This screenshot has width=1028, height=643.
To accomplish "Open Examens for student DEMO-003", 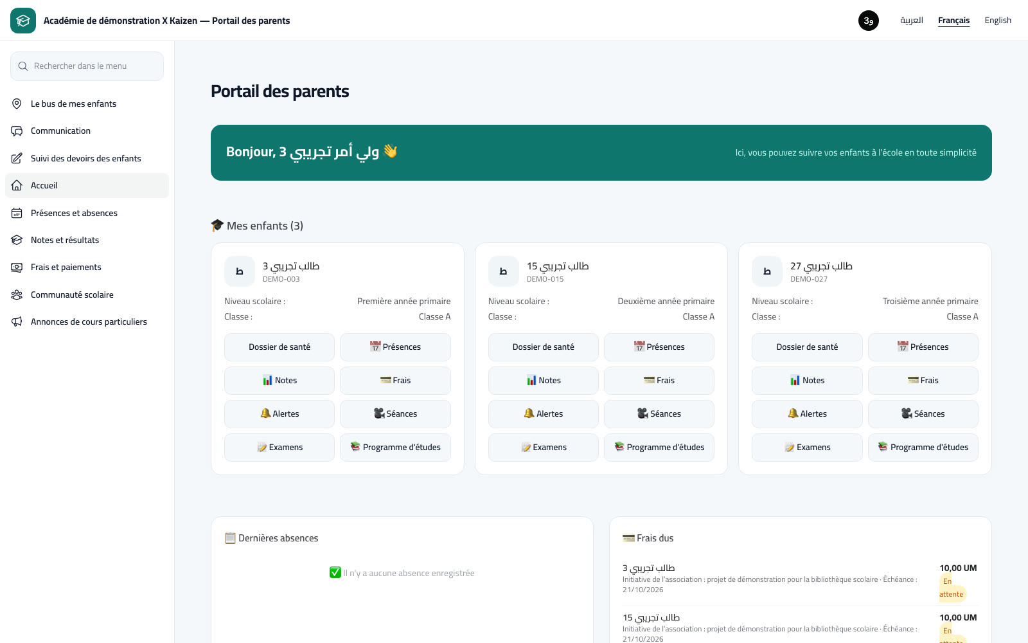I will [x=279, y=448].
